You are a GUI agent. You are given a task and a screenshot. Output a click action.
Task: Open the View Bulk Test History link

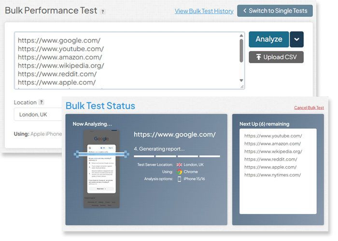204,11
